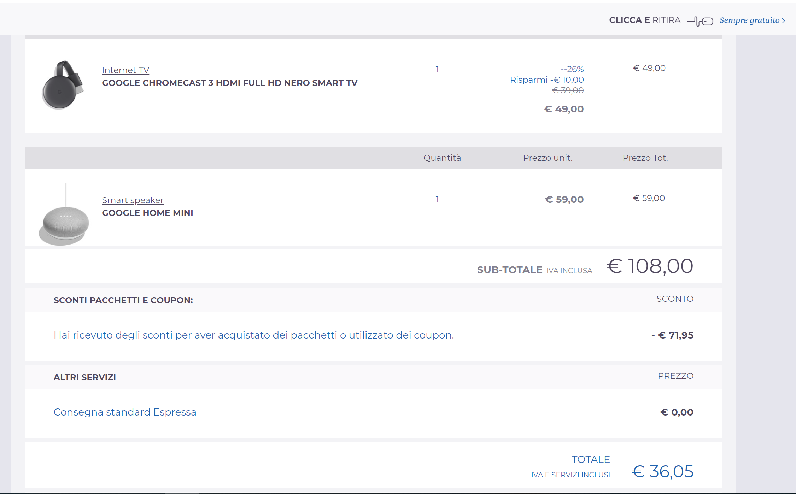Click the Google Home Mini product title
Screen dimensions: 796x494
coord(147,213)
